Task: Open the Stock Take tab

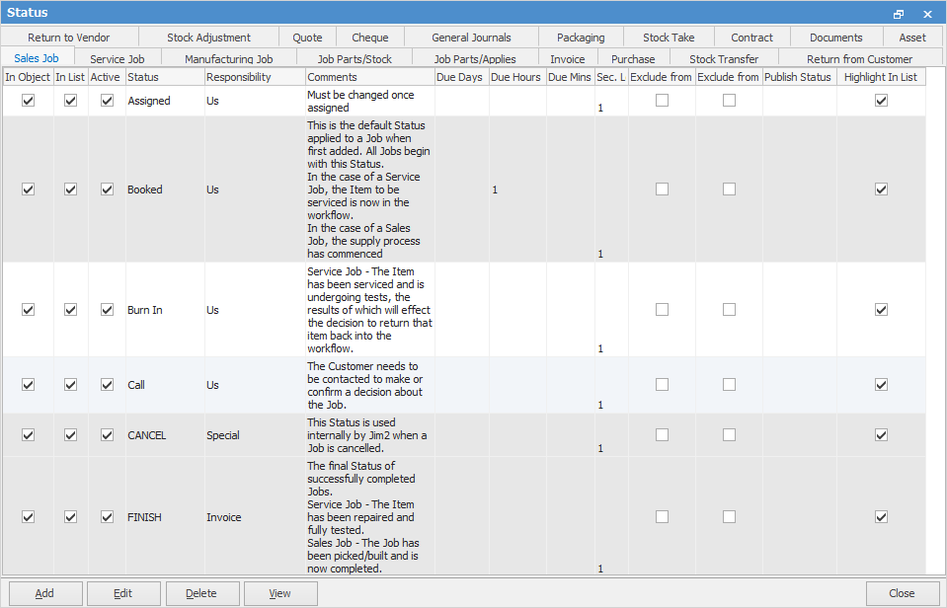Action: click(x=669, y=38)
